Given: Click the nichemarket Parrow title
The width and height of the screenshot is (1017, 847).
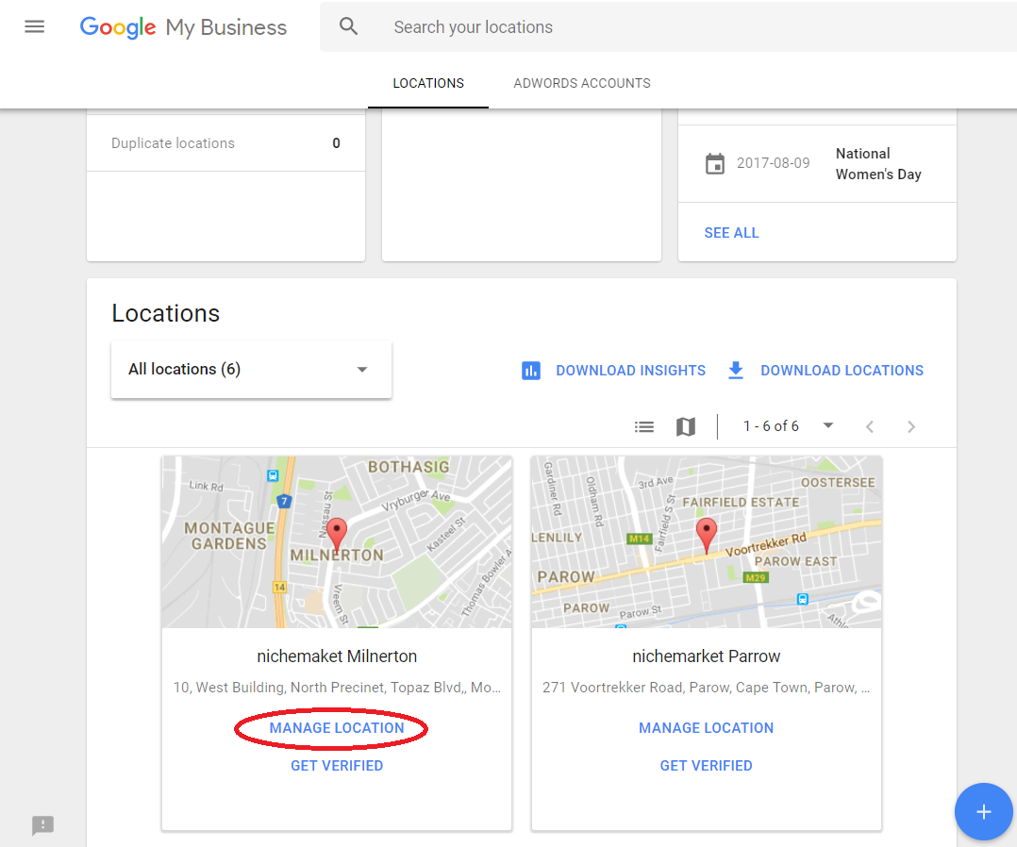Looking at the screenshot, I should (707, 656).
